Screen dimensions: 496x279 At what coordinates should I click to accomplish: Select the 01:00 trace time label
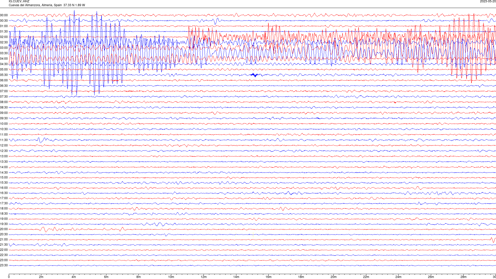click(4, 26)
